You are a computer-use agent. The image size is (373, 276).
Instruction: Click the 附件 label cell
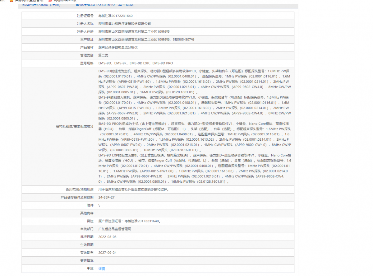pos(59,205)
